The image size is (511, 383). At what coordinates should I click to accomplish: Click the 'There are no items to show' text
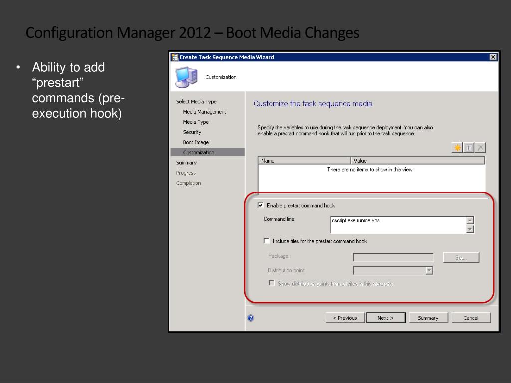pos(370,170)
